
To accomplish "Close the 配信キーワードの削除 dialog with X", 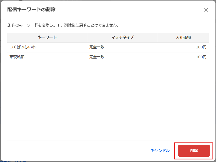I will (x=206, y=10).
